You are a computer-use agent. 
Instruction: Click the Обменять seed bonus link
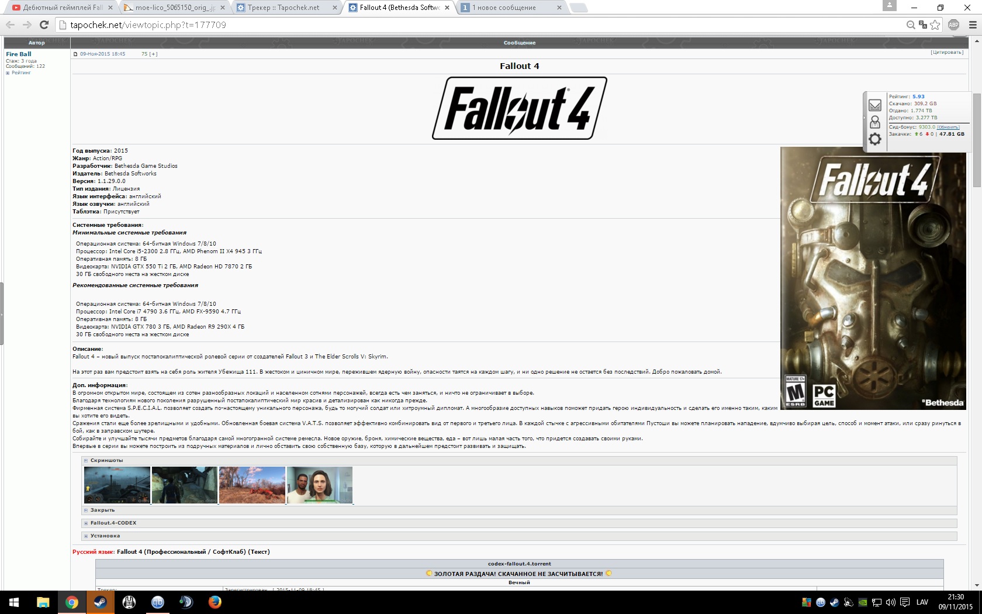[x=949, y=127]
